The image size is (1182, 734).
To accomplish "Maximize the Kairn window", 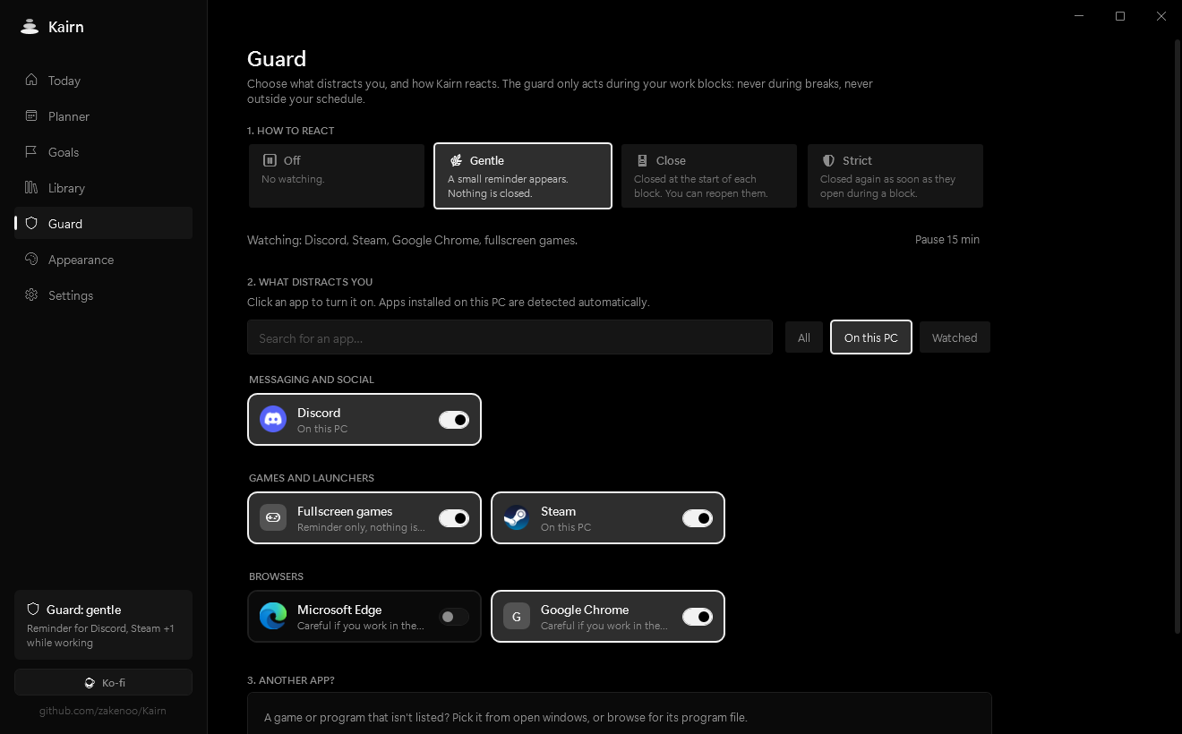I will tap(1120, 16).
